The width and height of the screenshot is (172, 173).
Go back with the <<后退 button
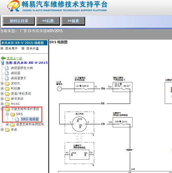coord(48,21)
